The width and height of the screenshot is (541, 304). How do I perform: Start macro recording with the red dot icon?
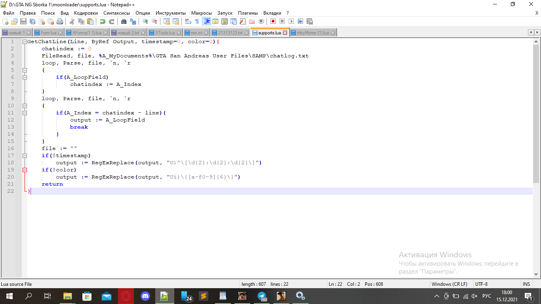(273, 21)
